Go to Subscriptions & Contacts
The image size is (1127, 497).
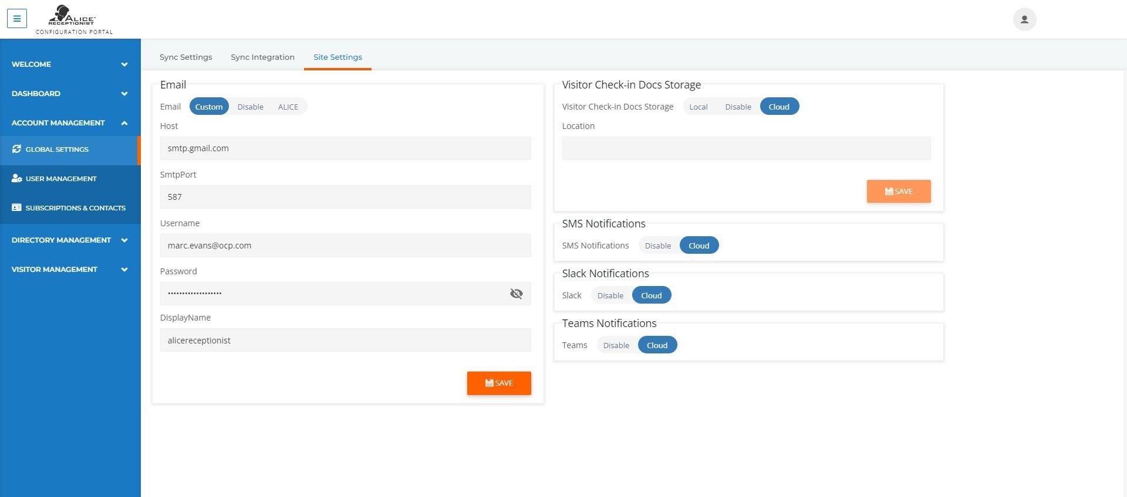(x=70, y=208)
